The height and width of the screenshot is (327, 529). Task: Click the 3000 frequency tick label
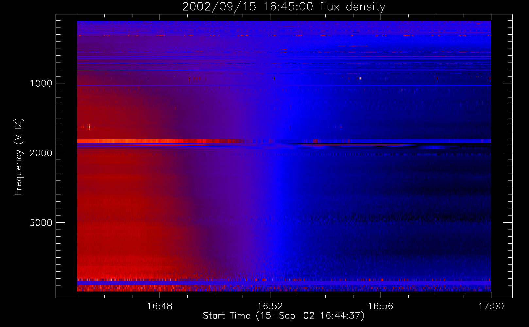(x=41, y=223)
